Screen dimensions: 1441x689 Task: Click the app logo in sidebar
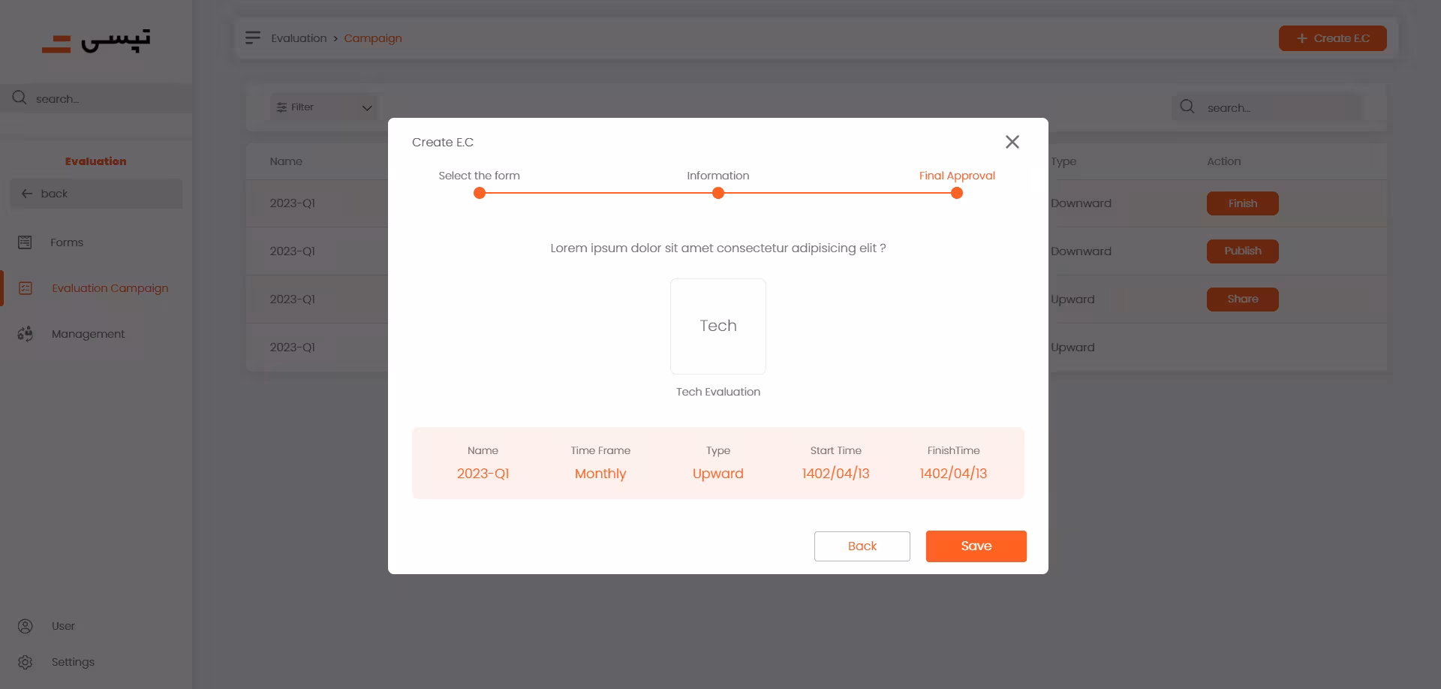click(x=96, y=41)
